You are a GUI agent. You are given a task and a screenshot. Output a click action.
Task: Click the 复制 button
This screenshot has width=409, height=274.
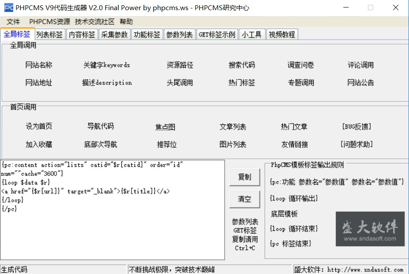click(x=245, y=177)
